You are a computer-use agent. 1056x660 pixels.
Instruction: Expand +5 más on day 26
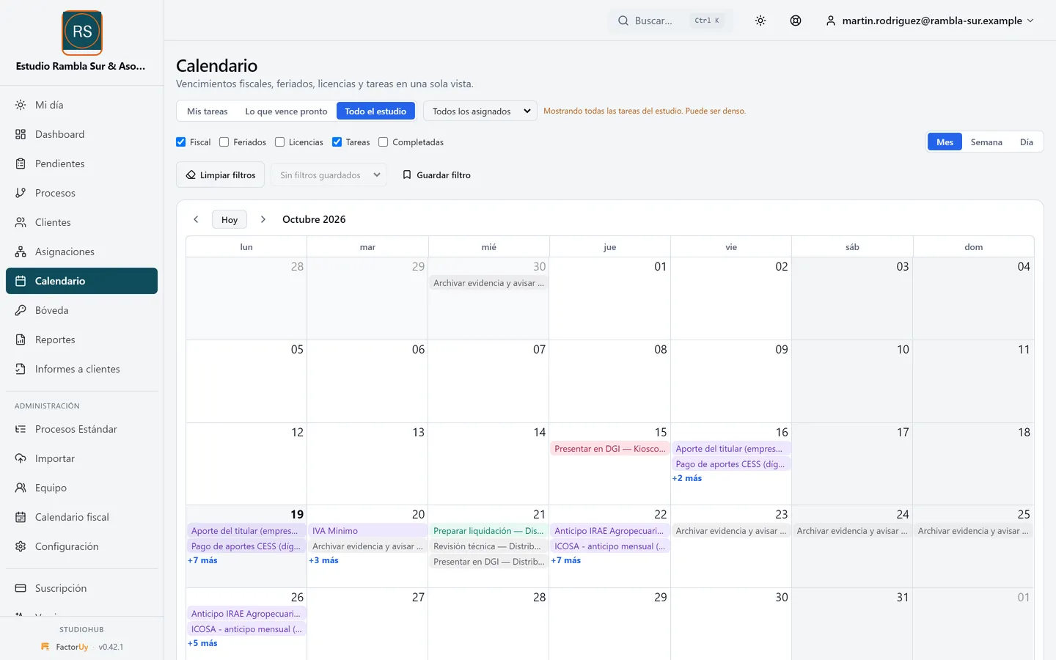pyautogui.click(x=202, y=643)
